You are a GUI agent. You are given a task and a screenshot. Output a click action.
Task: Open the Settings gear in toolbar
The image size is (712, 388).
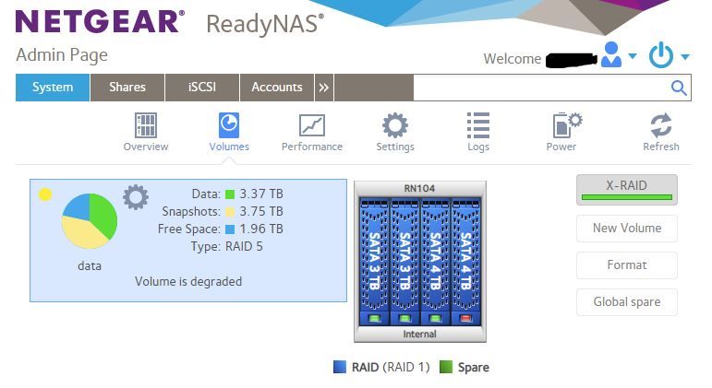point(395,125)
